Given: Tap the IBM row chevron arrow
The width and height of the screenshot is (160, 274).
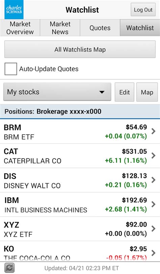Looking at the screenshot, I should pyautogui.click(x=153, y=204).
